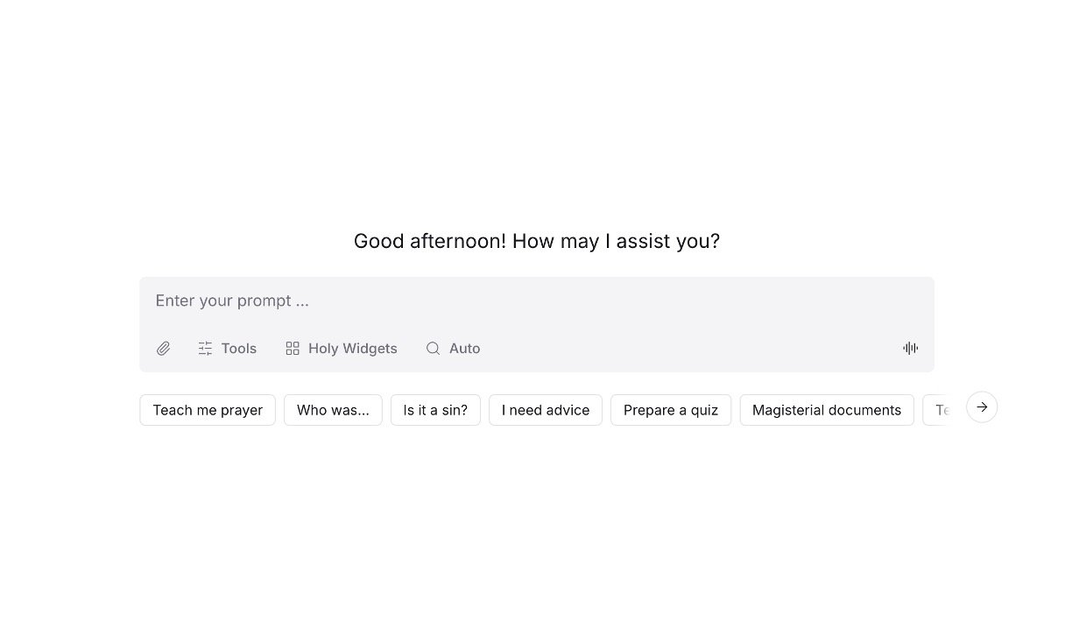Focus the "Enter your prompt ..." placeholder text
Screen dimensions: 1072x622
[x=232, y=301]
